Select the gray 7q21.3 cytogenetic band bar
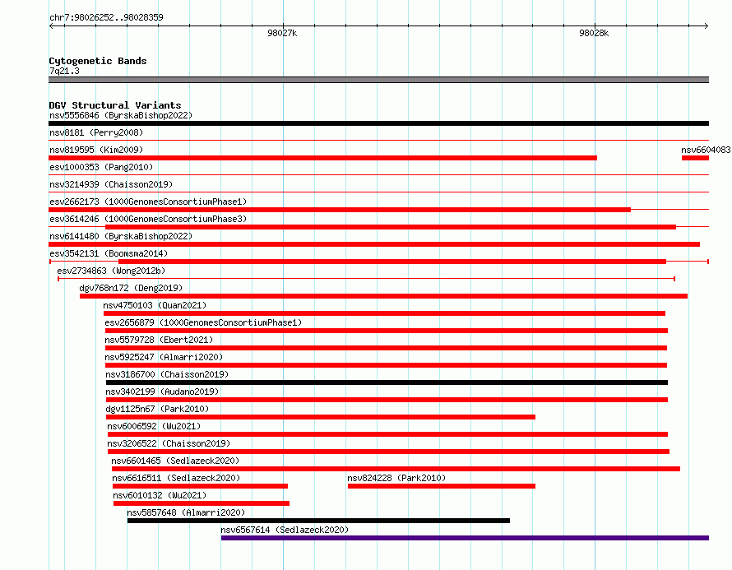This screenshot has width=732, height=570. [378, 80]
